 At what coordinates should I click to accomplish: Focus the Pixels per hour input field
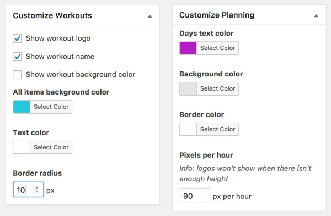tap(195, 196)
